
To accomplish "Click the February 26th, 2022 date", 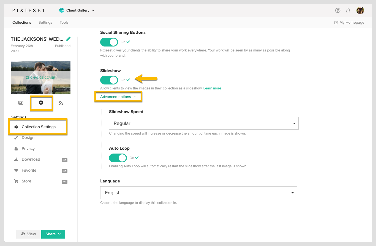I will (x=22, y=48).
